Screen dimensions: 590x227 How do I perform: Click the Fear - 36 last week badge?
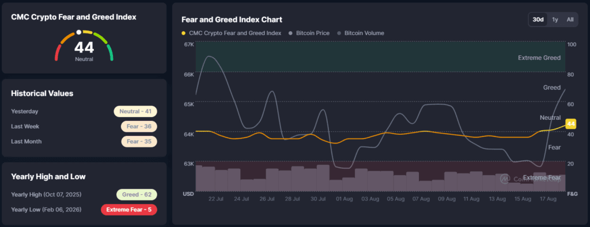click(139, 127)
